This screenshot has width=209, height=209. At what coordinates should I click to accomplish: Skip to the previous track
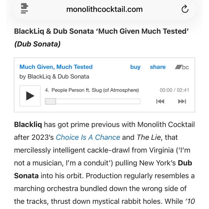tap(160, 101)
